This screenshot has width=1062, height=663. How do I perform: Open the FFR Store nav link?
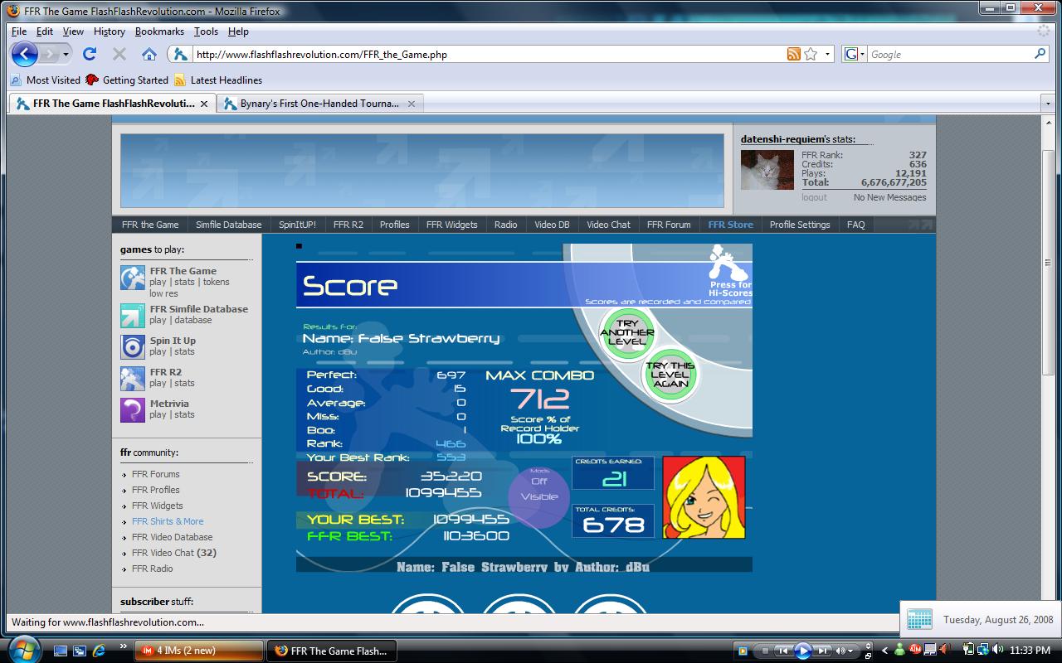pyautogui.click(x=730, y=225)
